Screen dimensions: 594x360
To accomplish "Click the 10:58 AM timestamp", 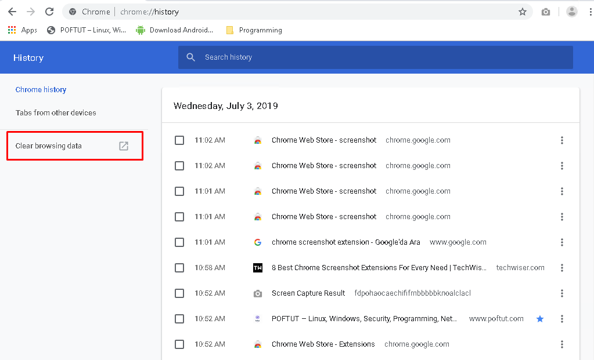I will 210,268.
